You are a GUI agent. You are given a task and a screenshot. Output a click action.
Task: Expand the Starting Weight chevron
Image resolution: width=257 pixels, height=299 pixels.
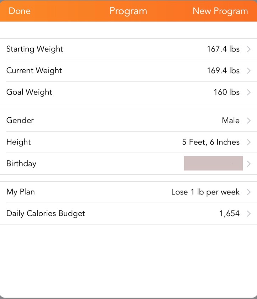(x=248, y=49)
